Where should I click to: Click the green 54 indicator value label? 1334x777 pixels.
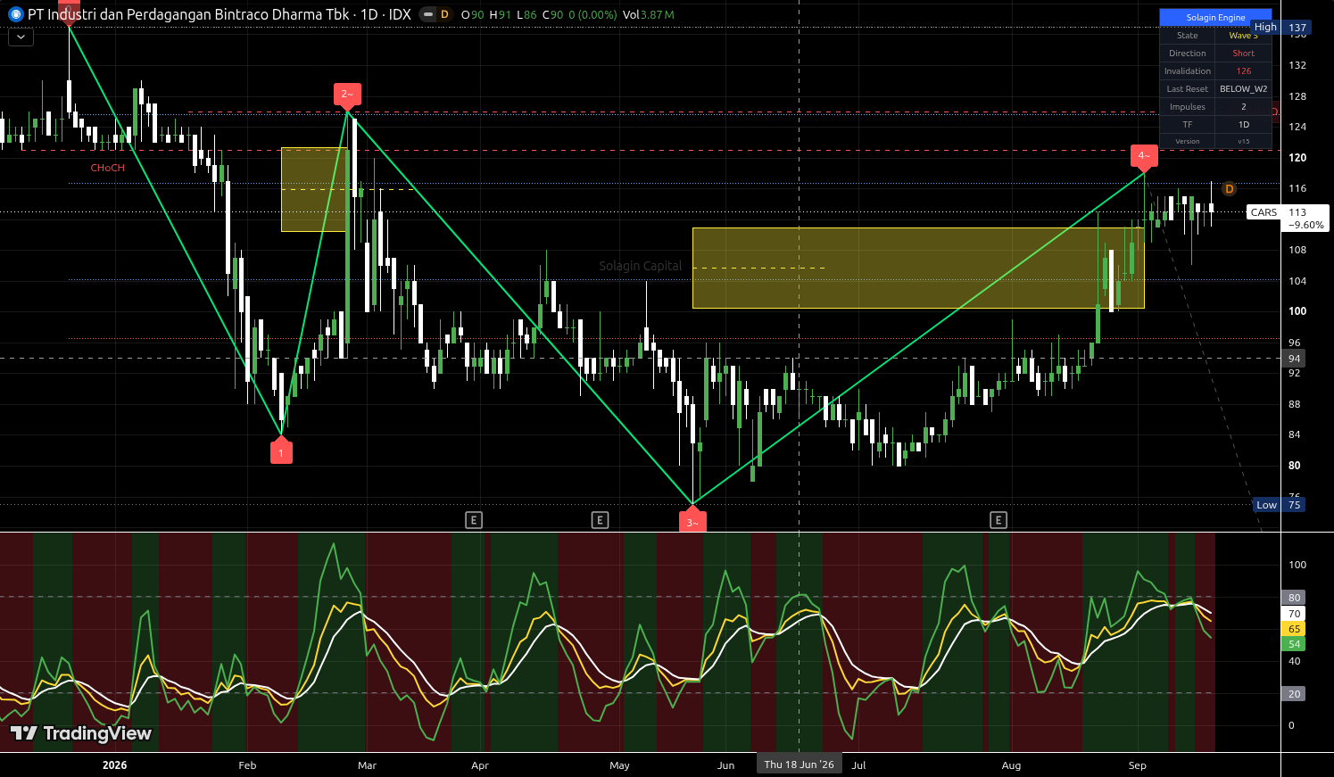click(1294, 644)
